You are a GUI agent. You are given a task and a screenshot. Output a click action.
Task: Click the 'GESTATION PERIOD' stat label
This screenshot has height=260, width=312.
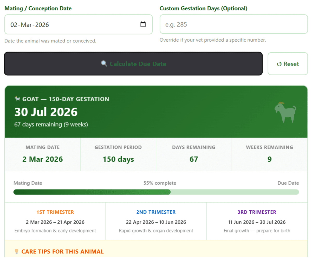118,147
